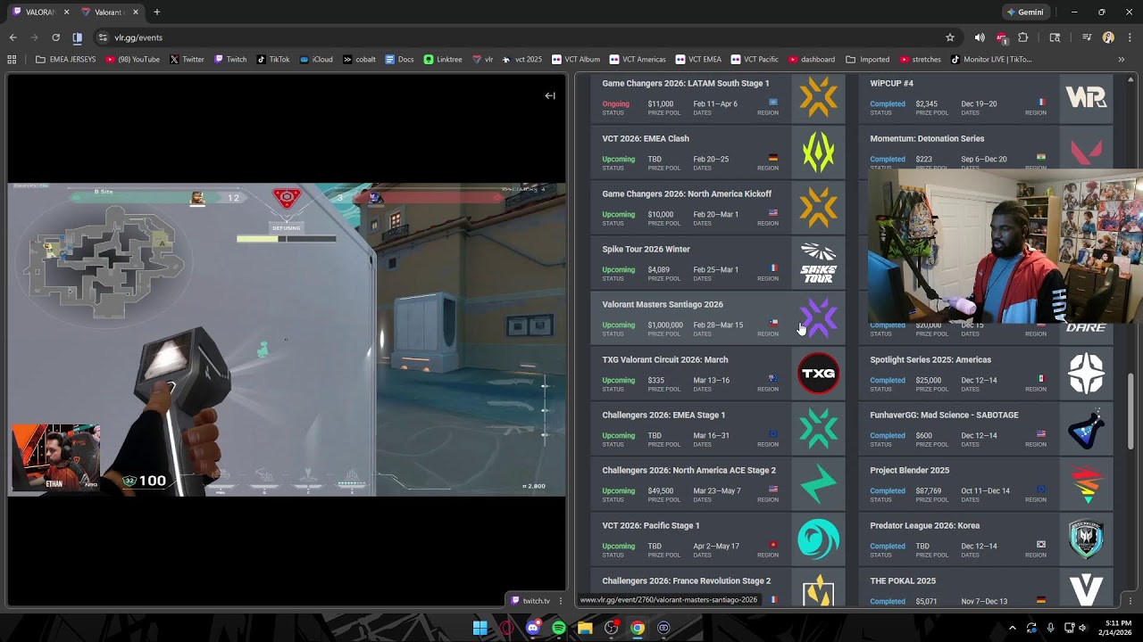The image size is (1143, 642).
Task: Mute the tab using the speaker icon
Action: coord(980,37)
